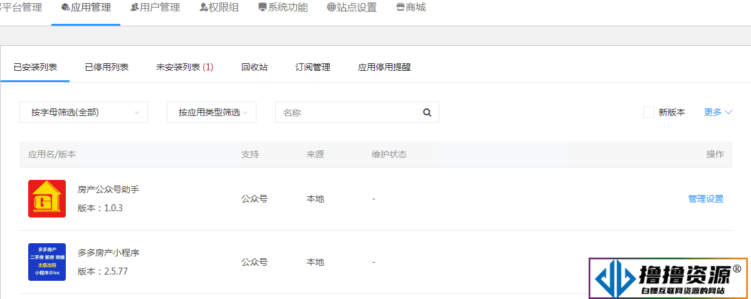The height and width of the screenshot is (299, 751).
Task: Click the 维护状态 column header
Action: click(x=389, y=154)
